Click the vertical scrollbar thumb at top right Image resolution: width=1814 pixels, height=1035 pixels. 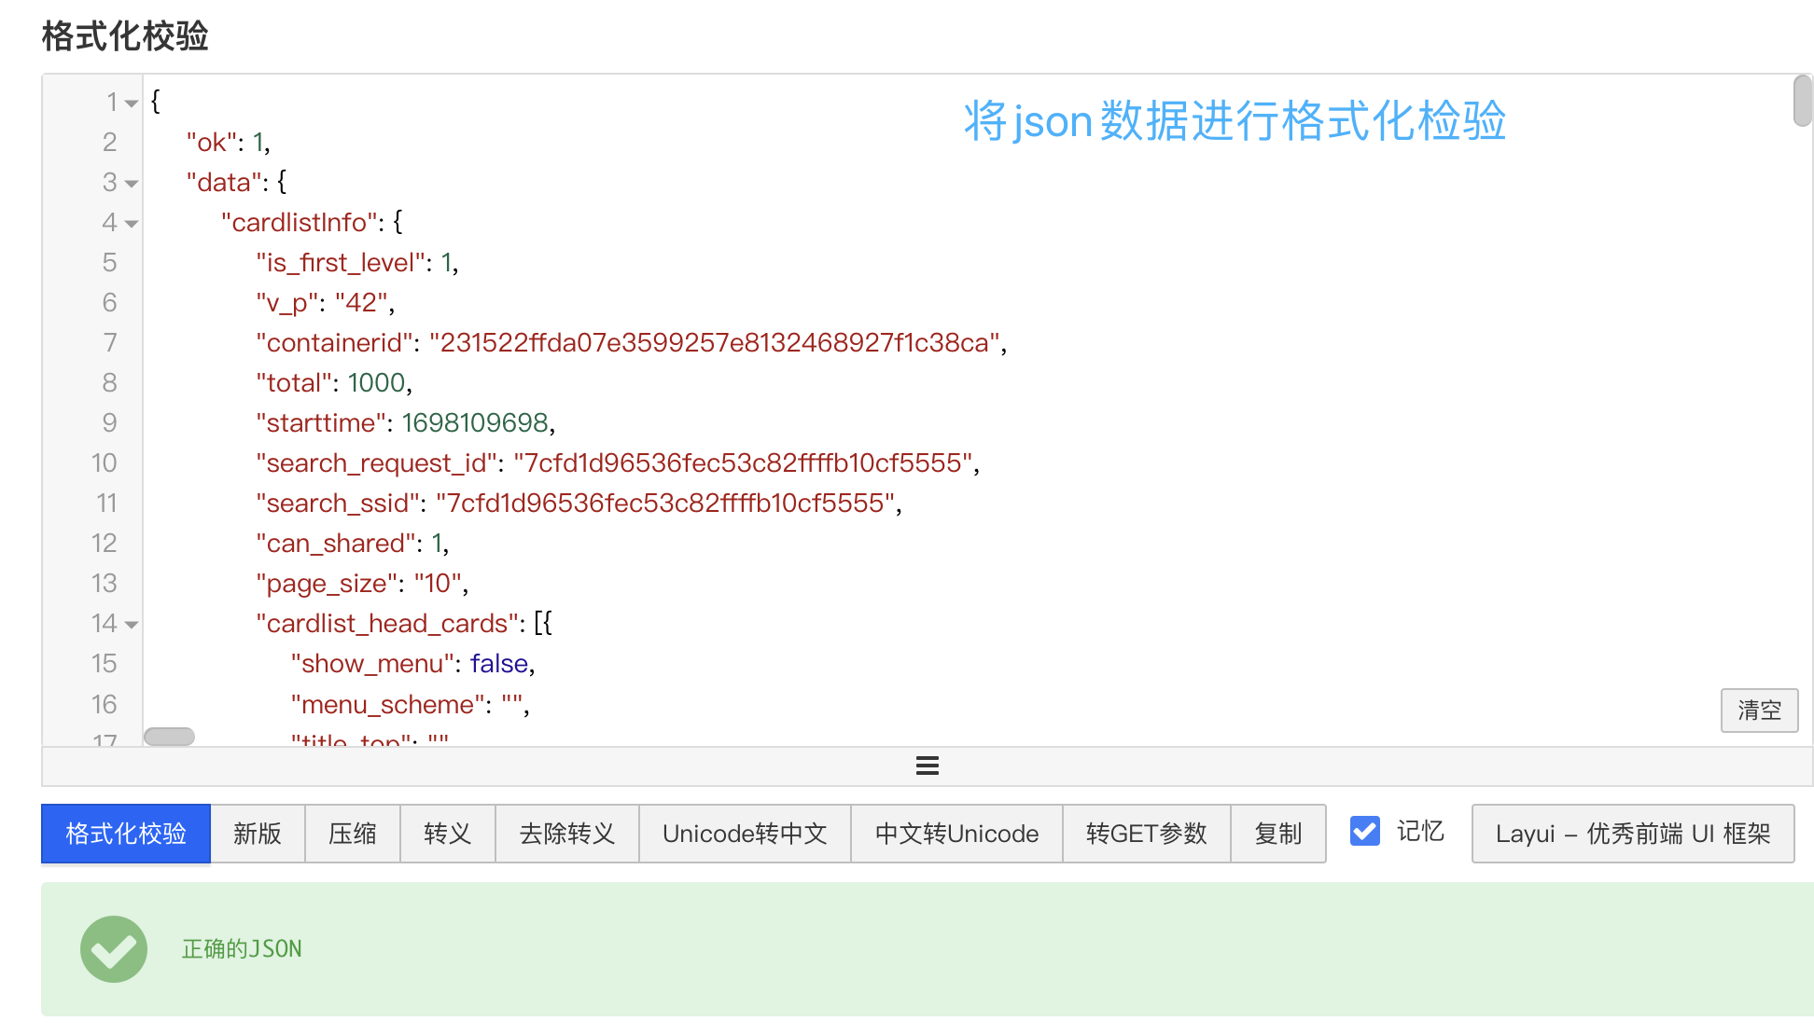[x=1802, y=101]
